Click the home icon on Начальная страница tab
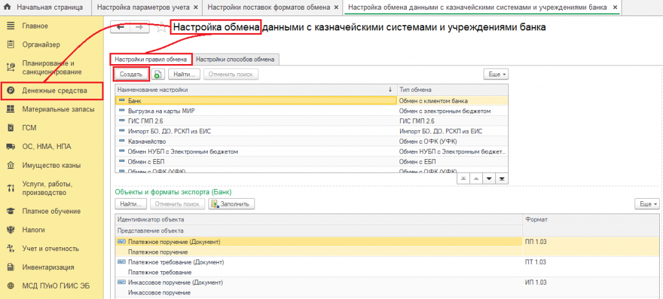Screen dimensions: 663x299 coord(7,7)
